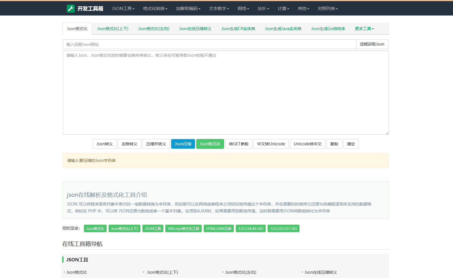The image size is (453, 278).
Task: Open the Json在线压缩转义 tab
Action: (195, 29)
